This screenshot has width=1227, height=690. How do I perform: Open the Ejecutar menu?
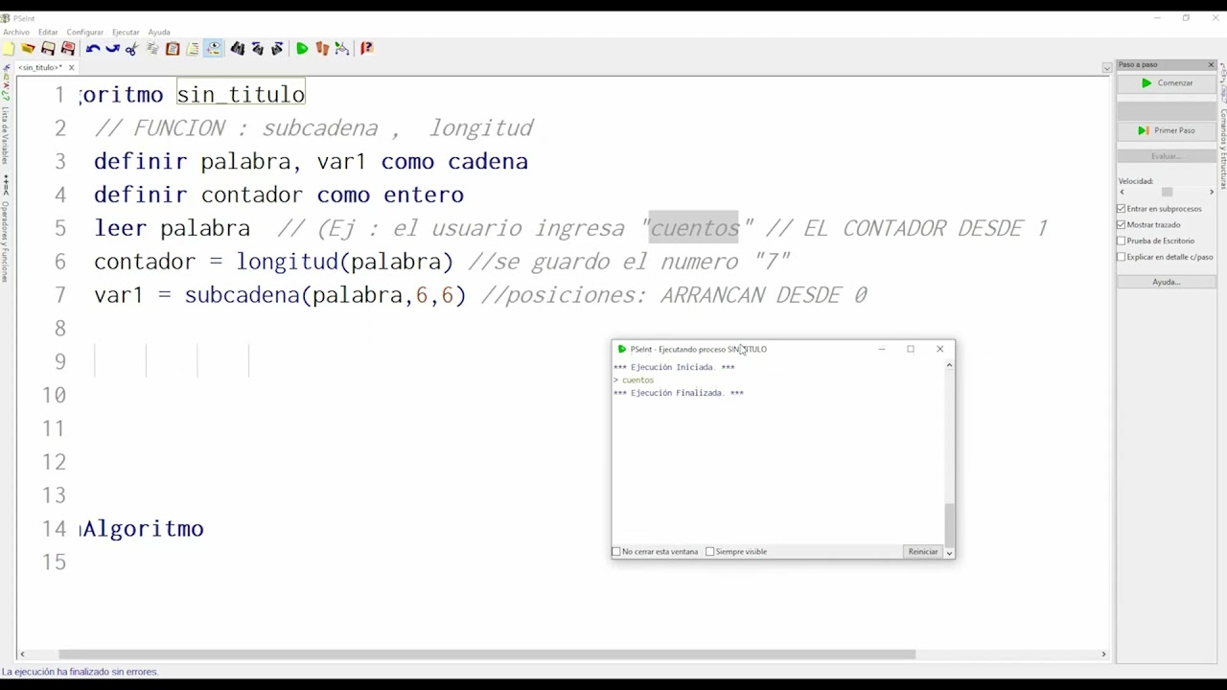(126, 33)
